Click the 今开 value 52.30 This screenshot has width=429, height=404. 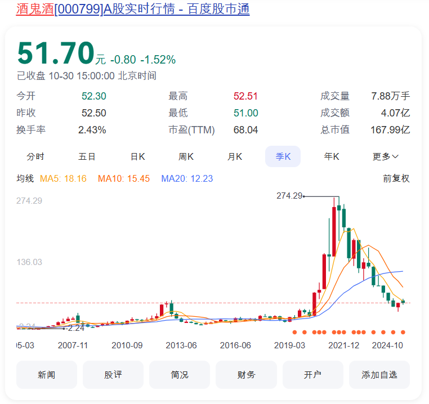[x=94, y=96]
